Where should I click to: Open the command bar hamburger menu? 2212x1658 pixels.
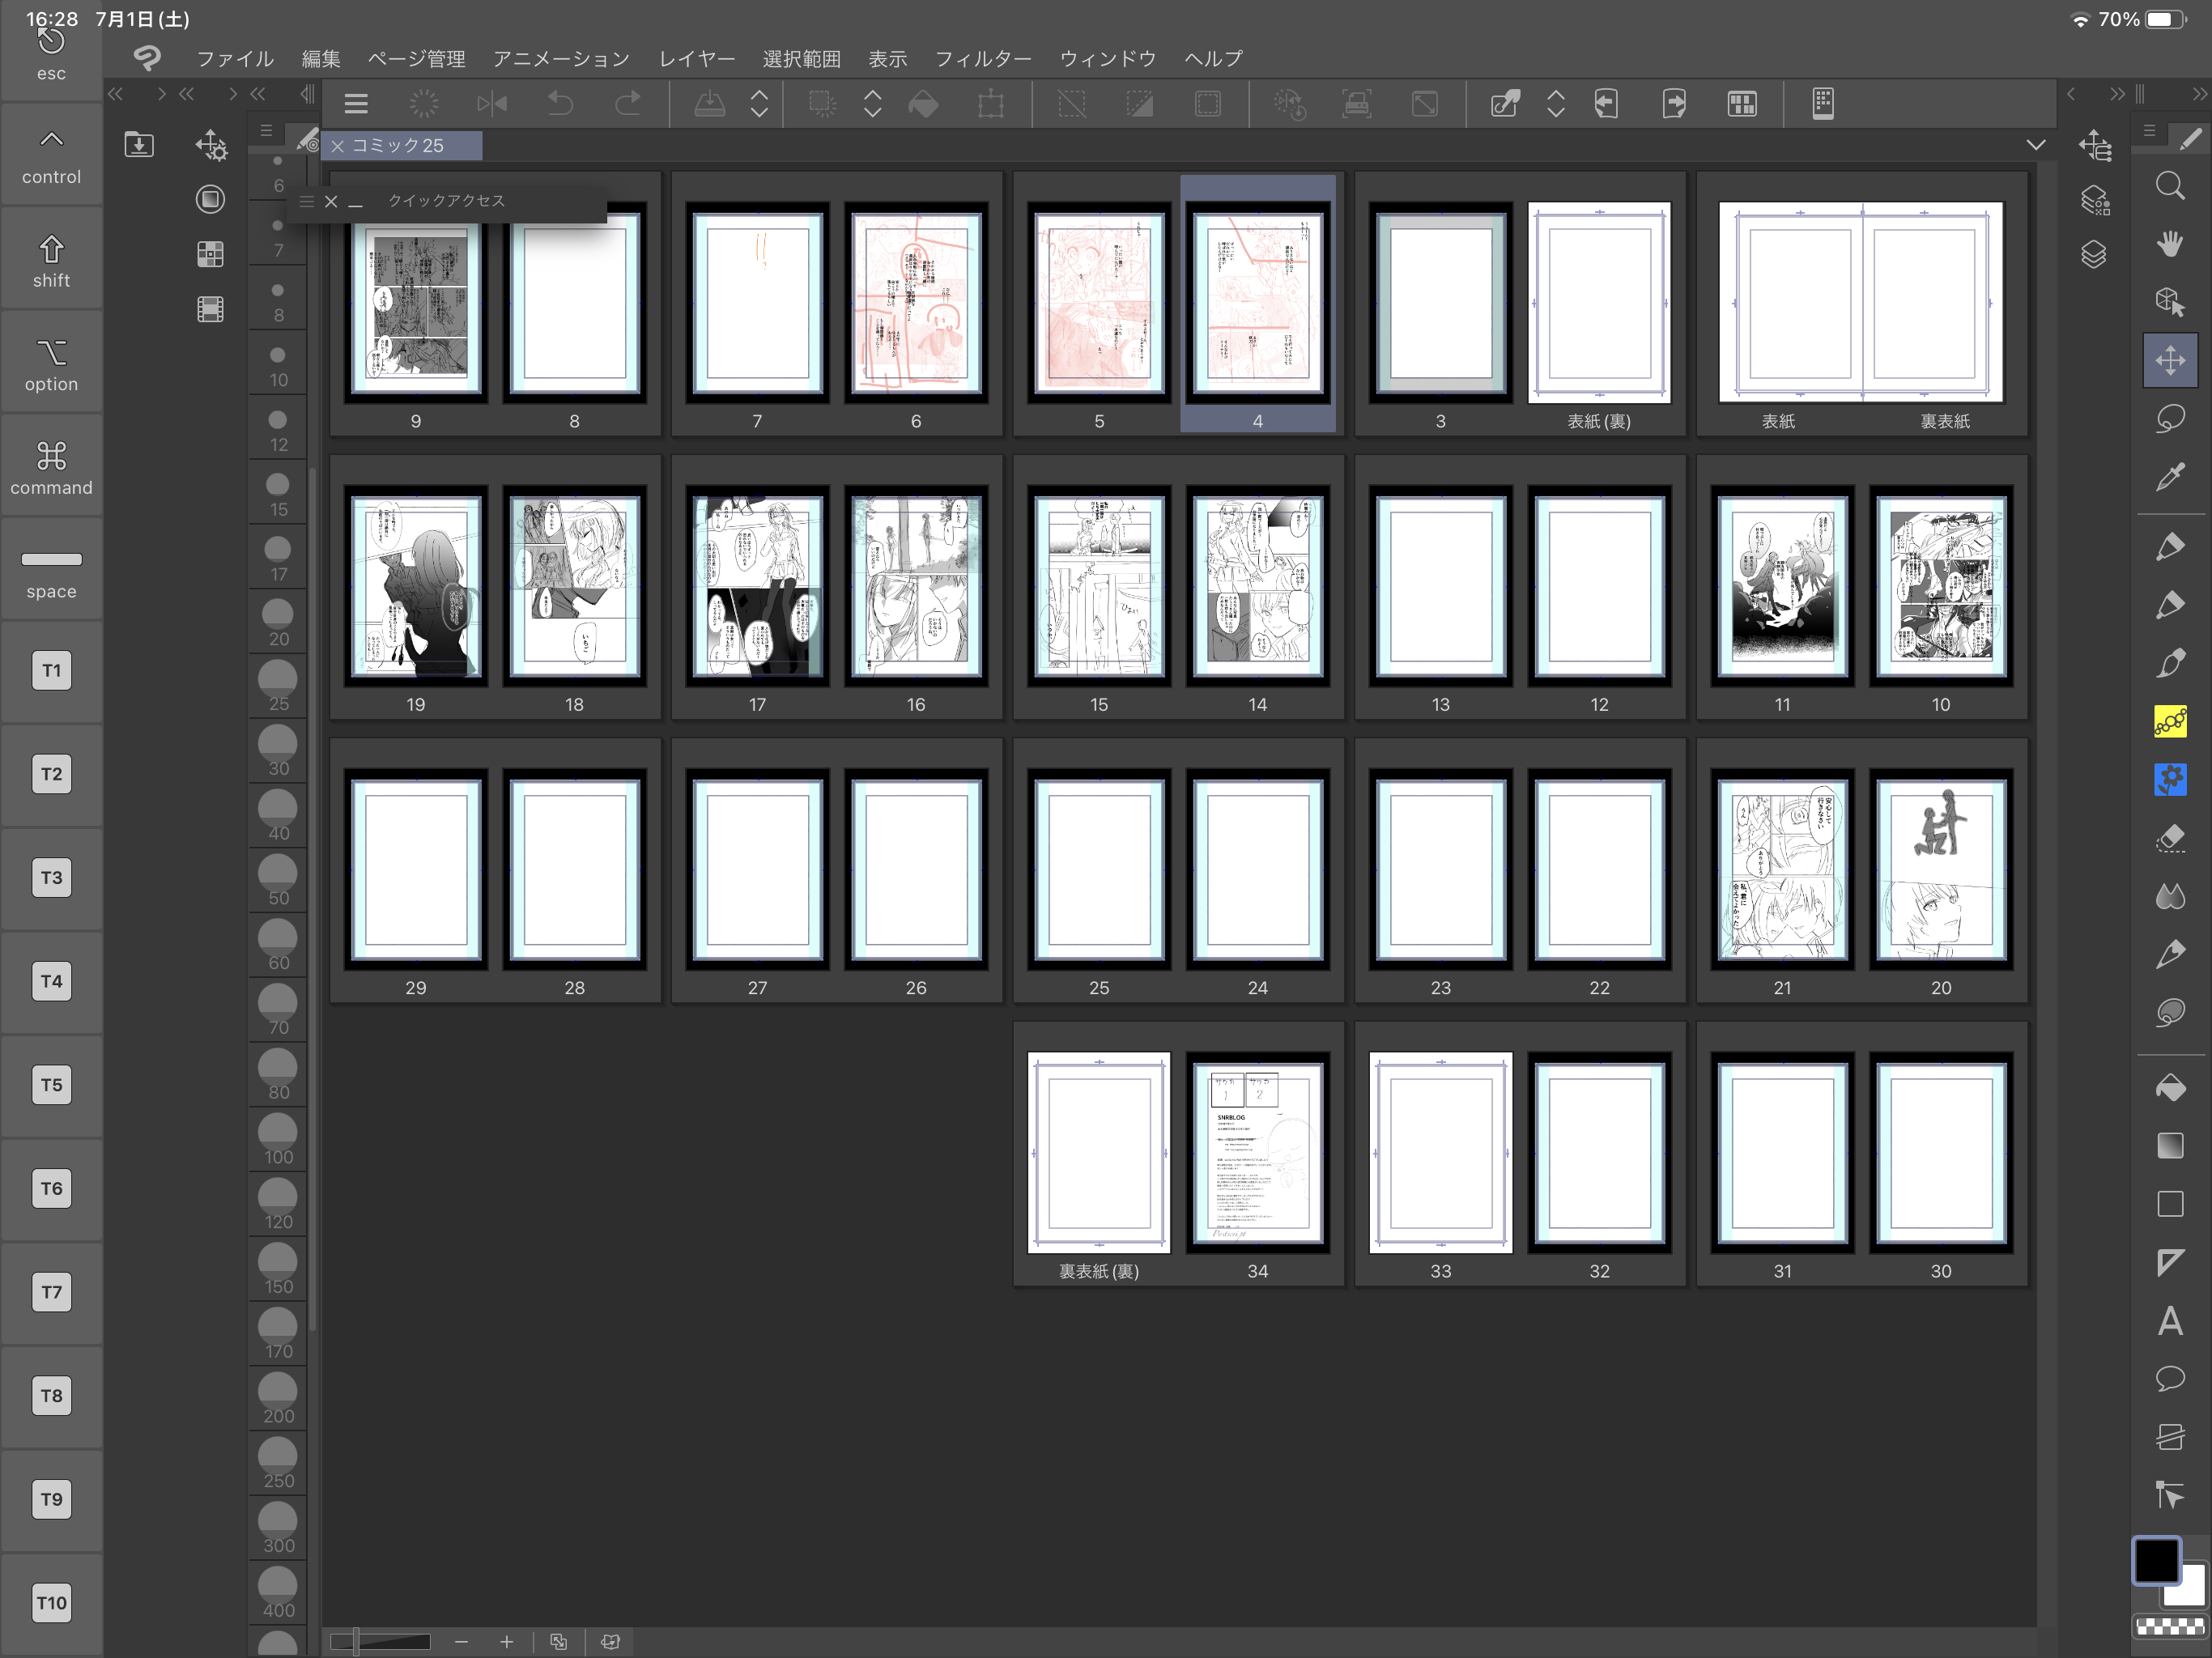click(356, 103)
